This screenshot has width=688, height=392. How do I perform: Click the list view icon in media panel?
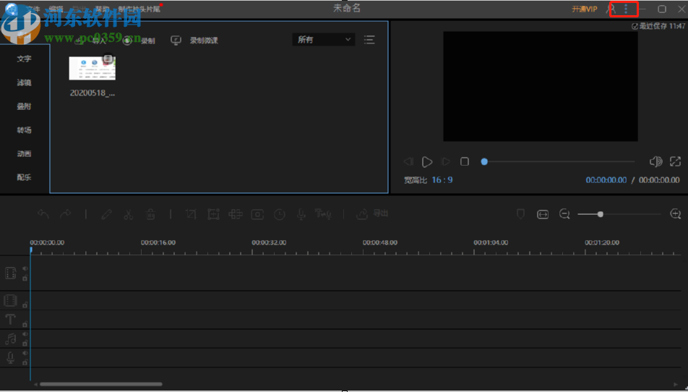pyautogui.click(x=369, y=40)
